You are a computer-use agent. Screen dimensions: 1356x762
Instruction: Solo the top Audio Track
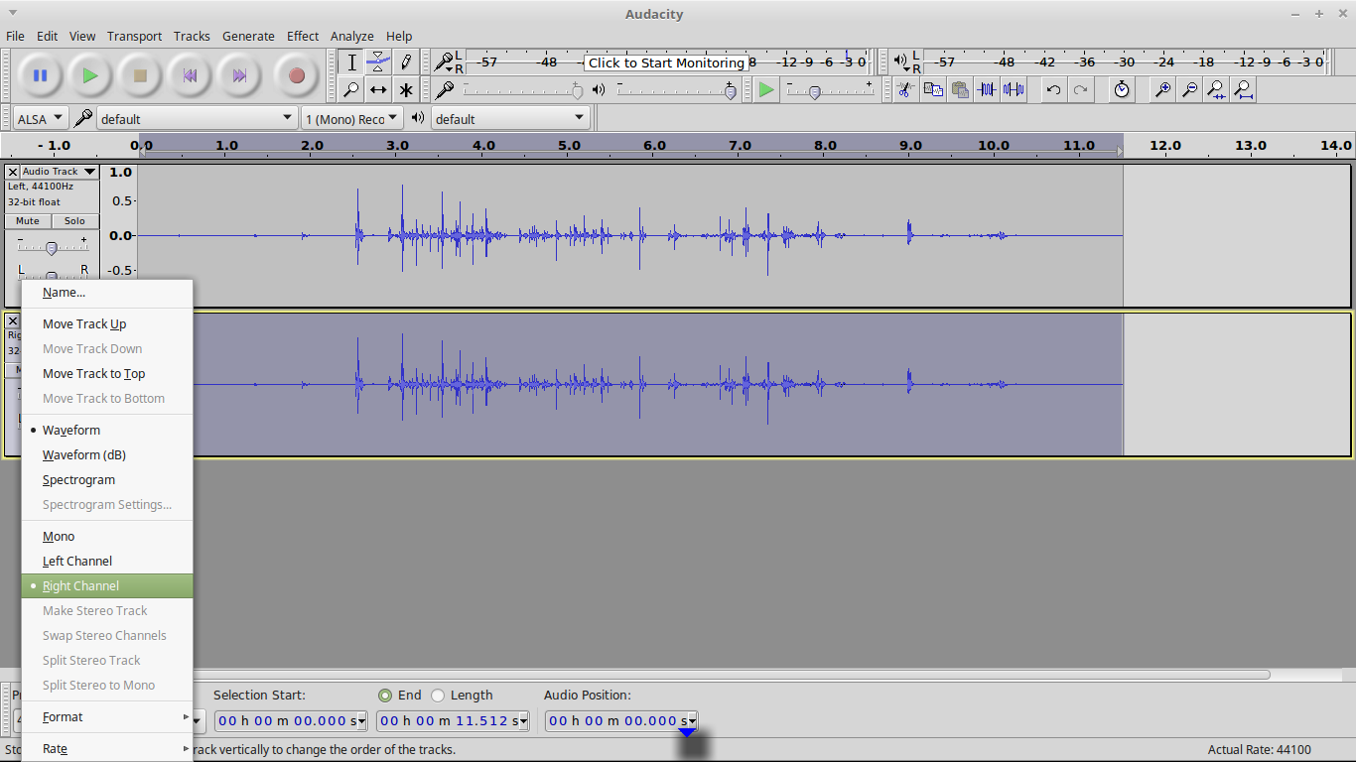pyautogui.click(x=75, y=221)
